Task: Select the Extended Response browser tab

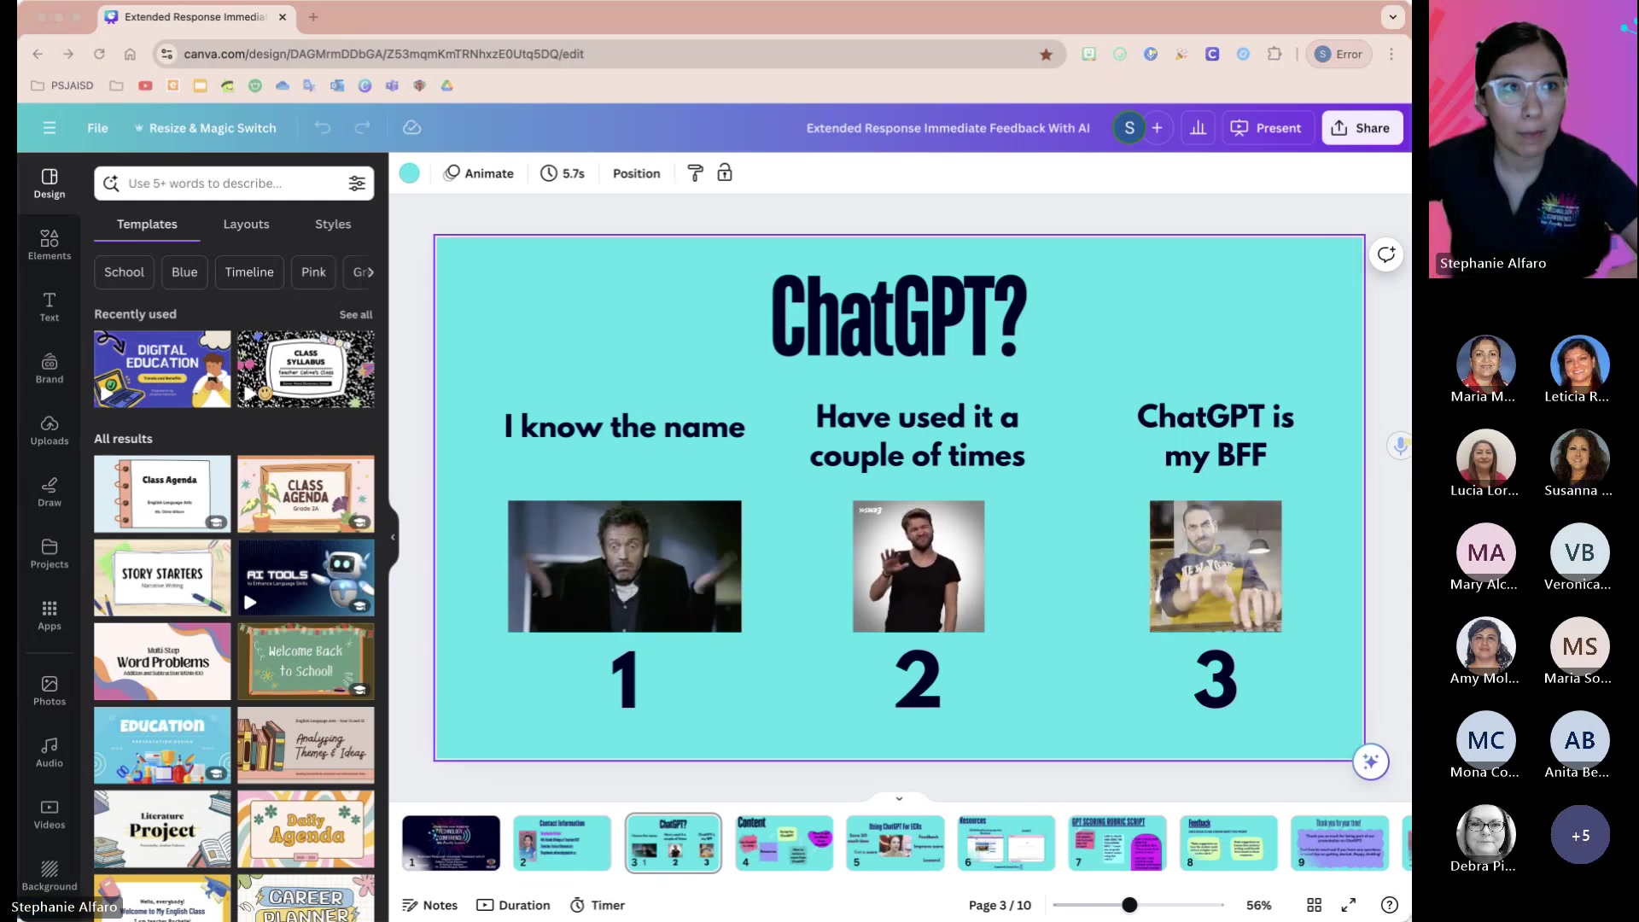Action: (195, 17)
